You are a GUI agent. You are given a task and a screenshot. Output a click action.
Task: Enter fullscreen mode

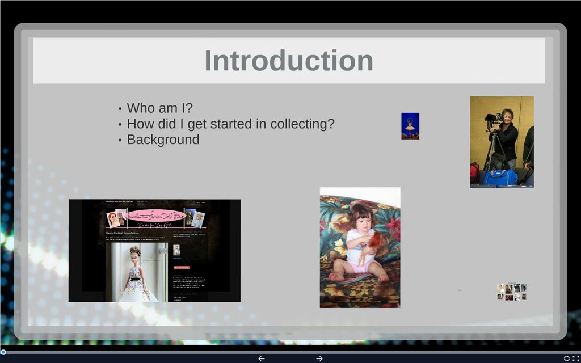575,358
